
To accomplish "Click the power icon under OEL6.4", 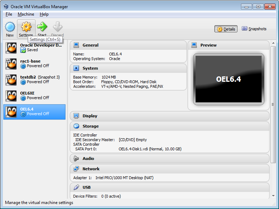I will pos(23,114).
